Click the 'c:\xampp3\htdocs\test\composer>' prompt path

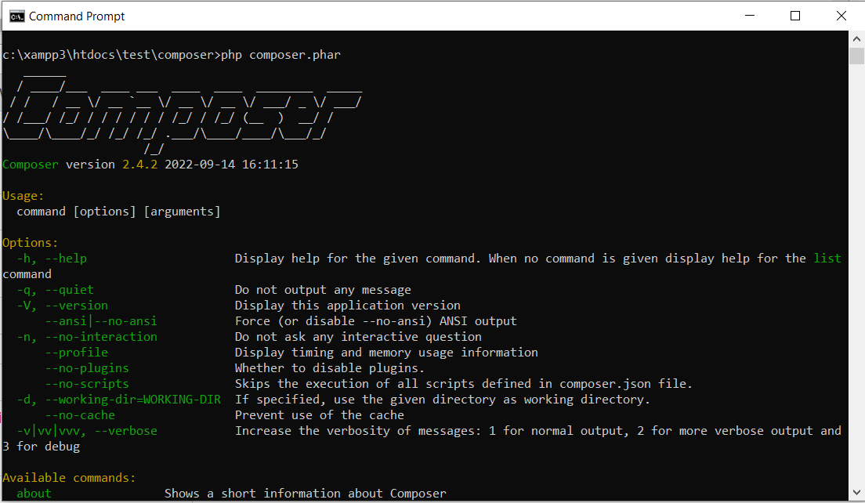111,55
